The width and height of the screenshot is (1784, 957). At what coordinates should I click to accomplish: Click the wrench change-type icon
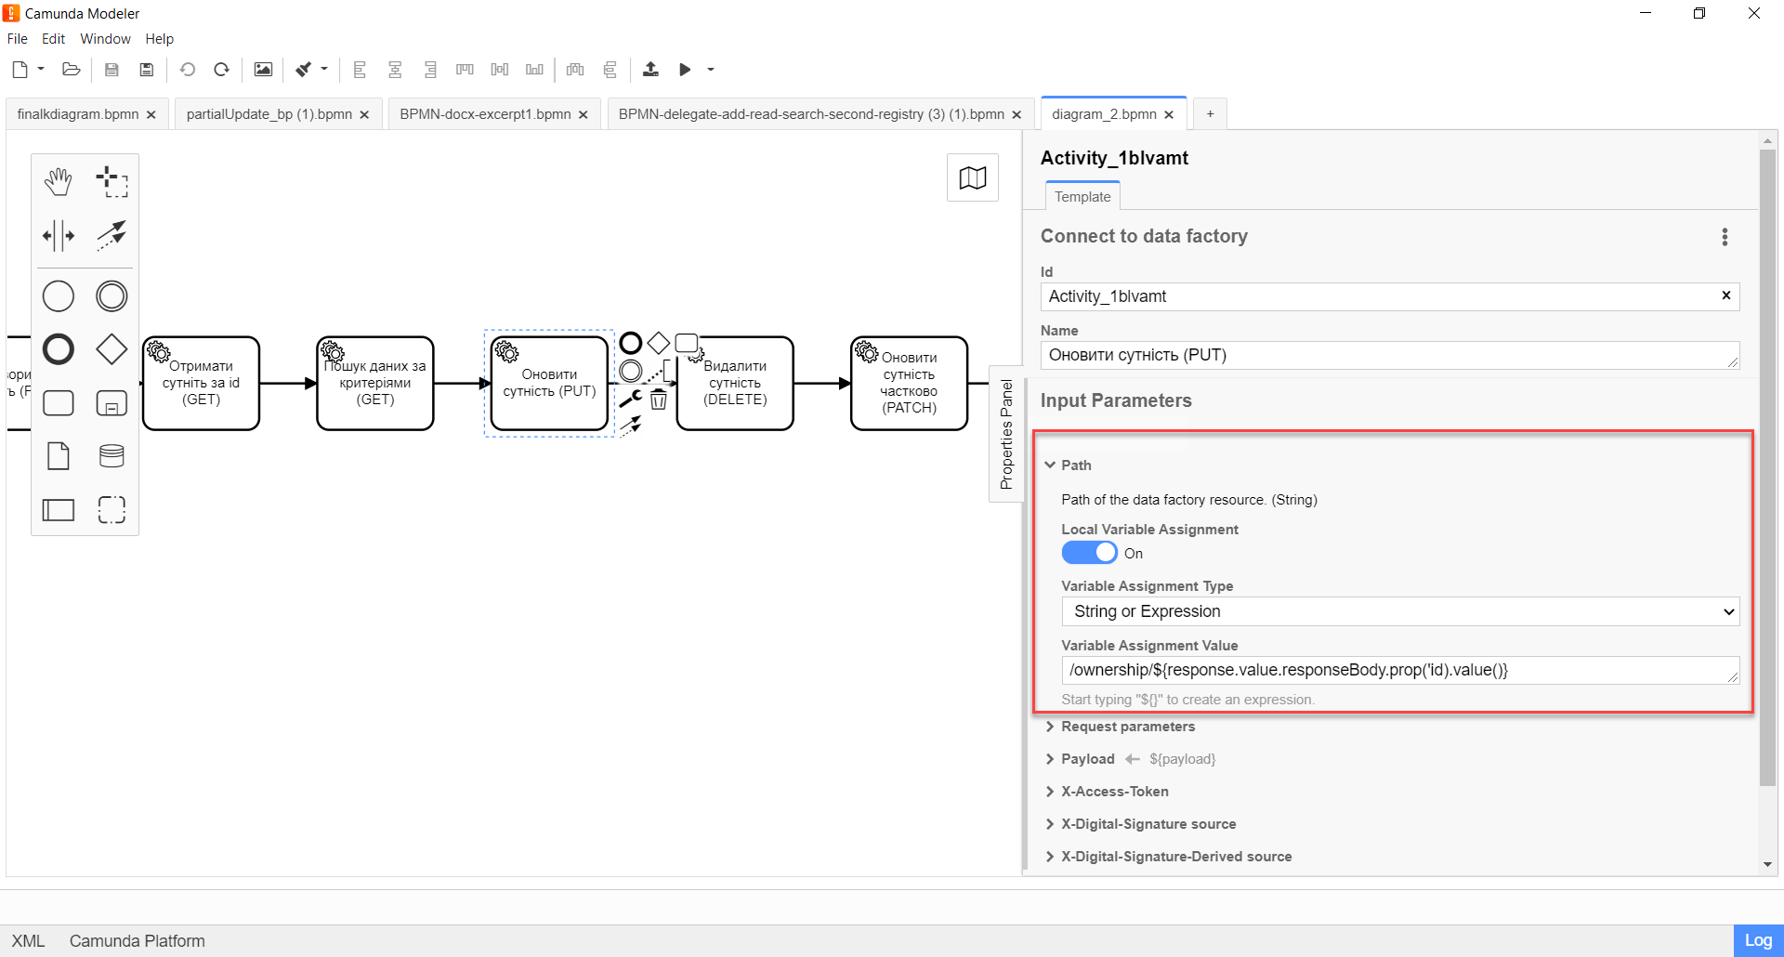(x=631, y=400)
